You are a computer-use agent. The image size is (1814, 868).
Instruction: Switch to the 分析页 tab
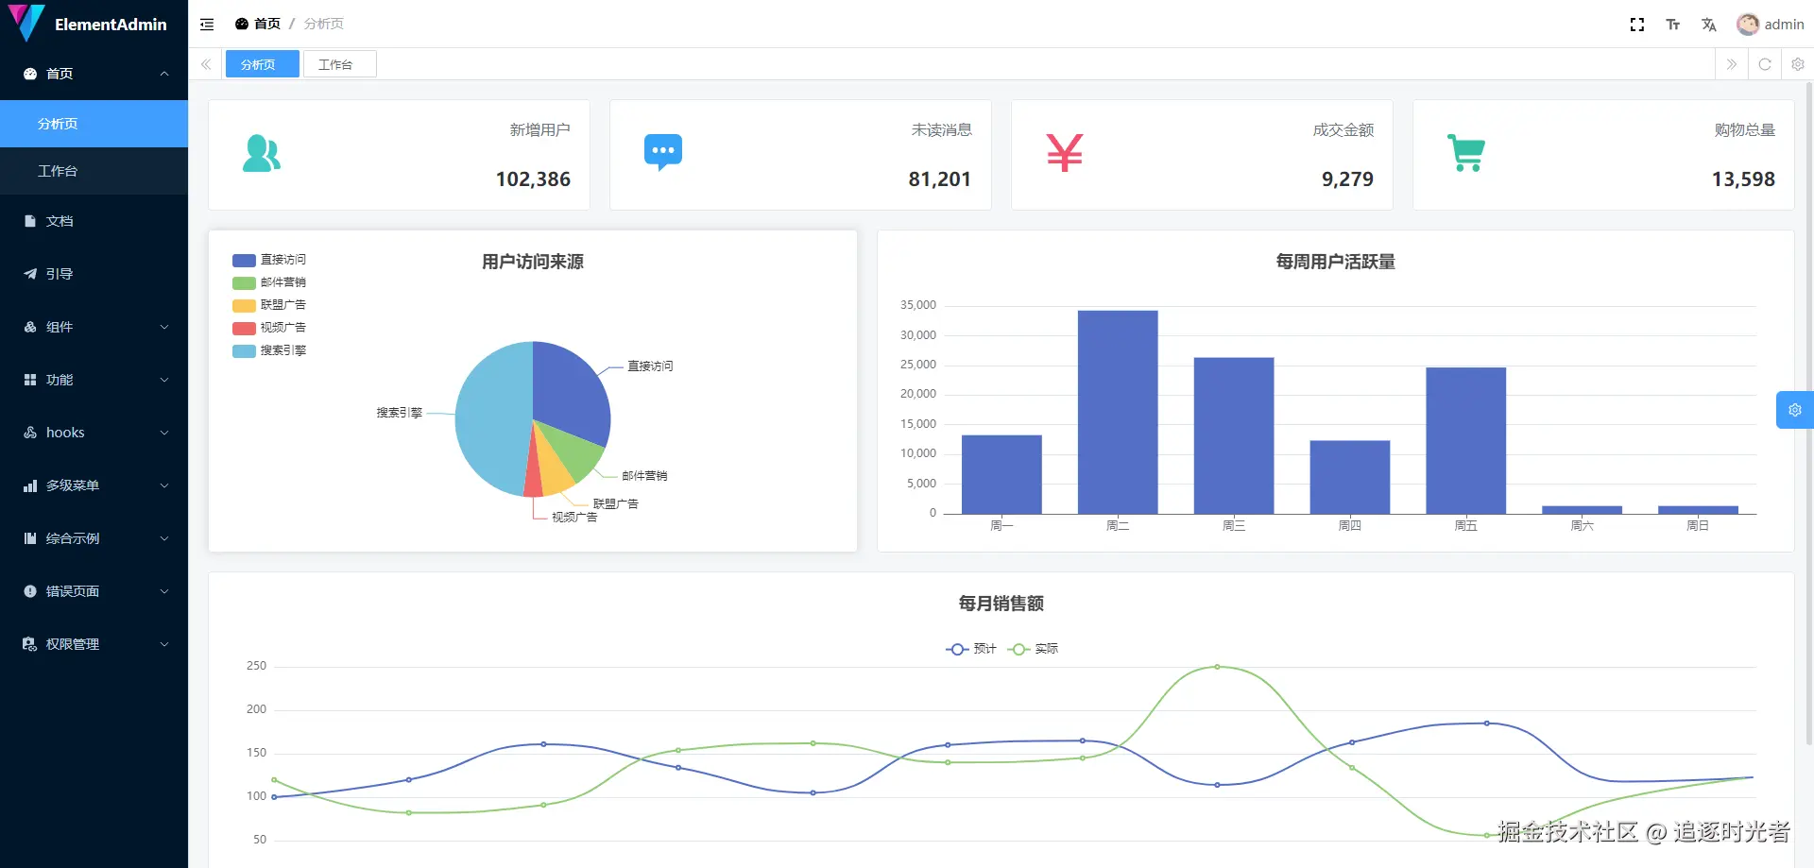[263, 64]
